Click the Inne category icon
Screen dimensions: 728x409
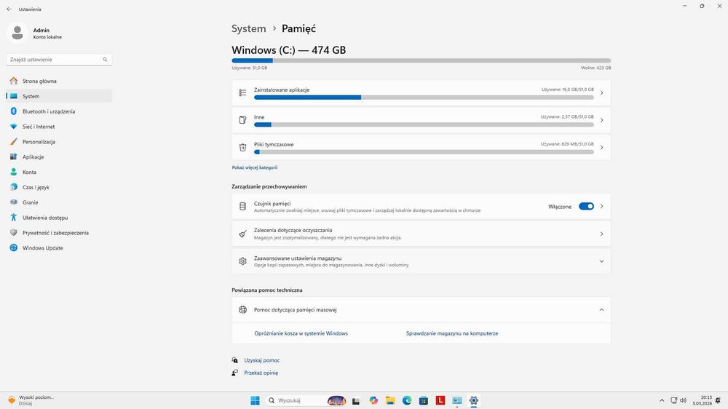click(242, 120)
